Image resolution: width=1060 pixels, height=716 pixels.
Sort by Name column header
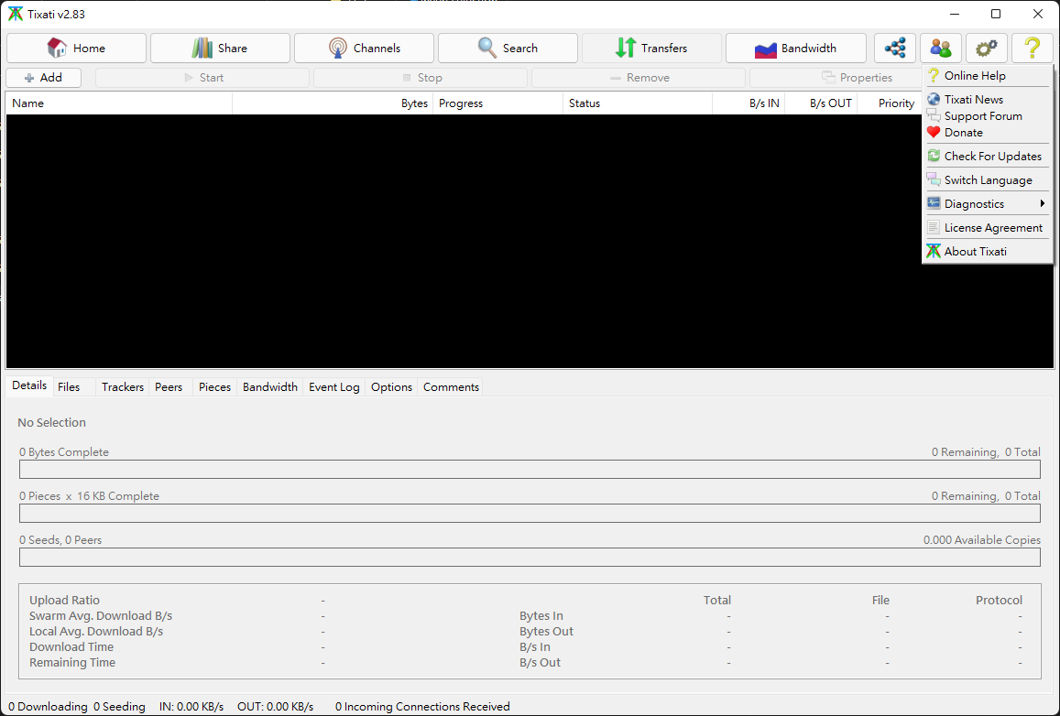119,103
